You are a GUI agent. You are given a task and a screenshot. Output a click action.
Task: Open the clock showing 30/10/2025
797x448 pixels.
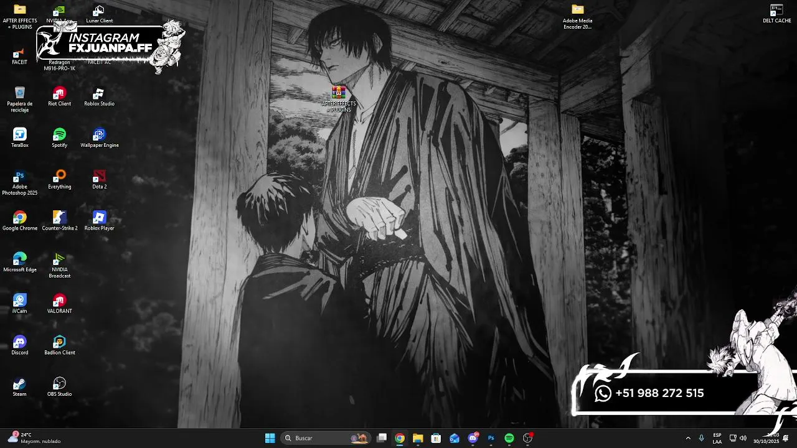(x=766, y=438)
